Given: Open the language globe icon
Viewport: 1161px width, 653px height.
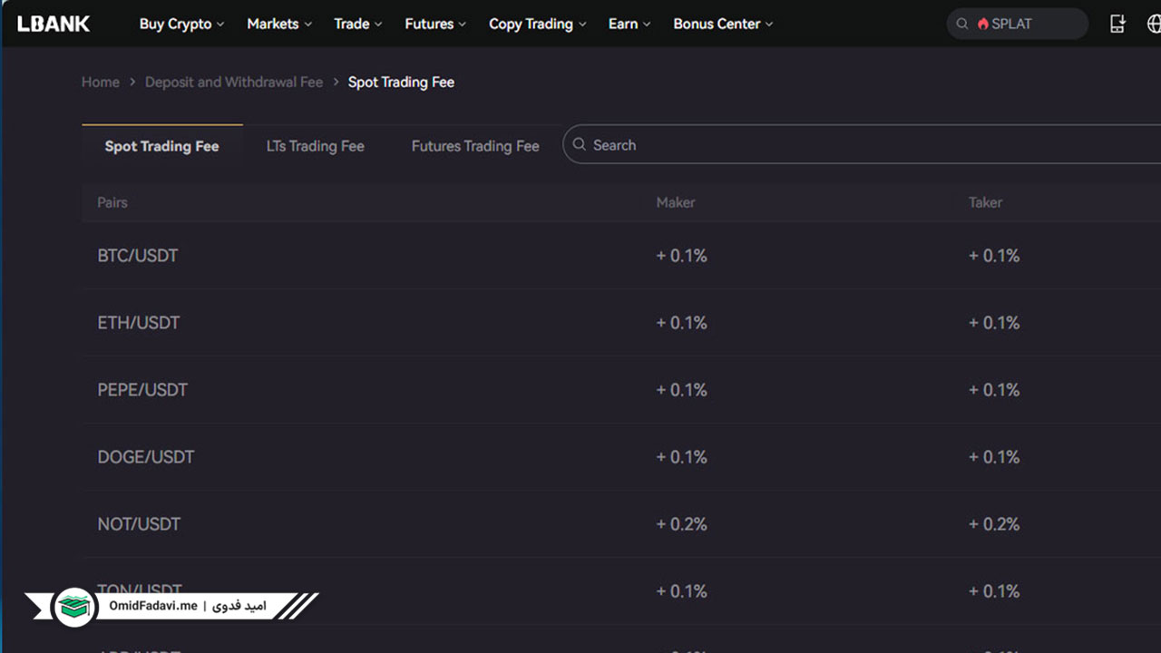Looking at the screenshot, I should (1154, 24).
